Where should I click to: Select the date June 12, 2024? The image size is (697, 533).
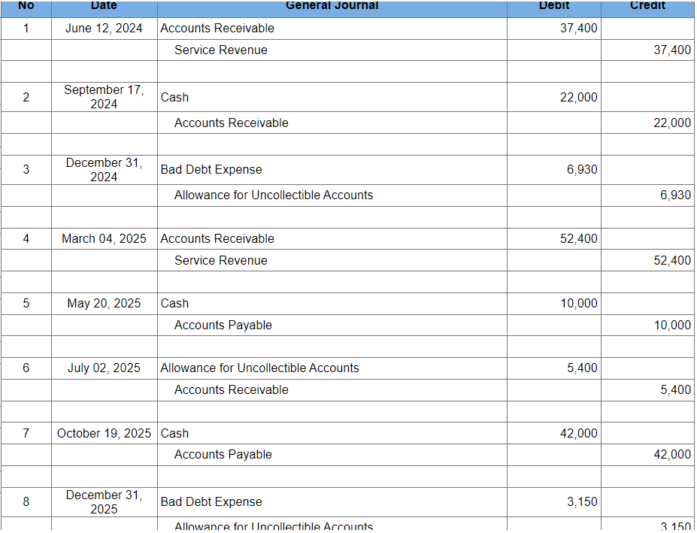(x=103, y=28)
